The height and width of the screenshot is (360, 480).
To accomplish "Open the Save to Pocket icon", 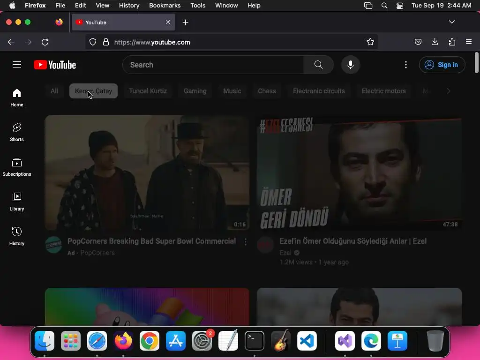I will click(418, 42).
